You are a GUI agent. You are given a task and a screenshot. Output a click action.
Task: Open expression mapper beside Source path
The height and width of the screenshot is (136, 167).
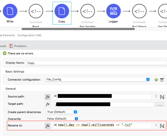click(x=162, y=97)
